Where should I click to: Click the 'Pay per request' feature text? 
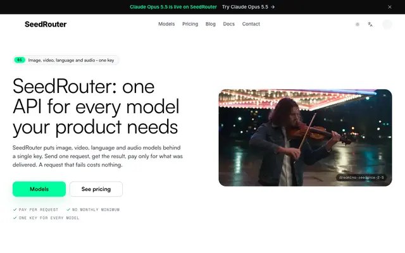[x=39, y=209]
